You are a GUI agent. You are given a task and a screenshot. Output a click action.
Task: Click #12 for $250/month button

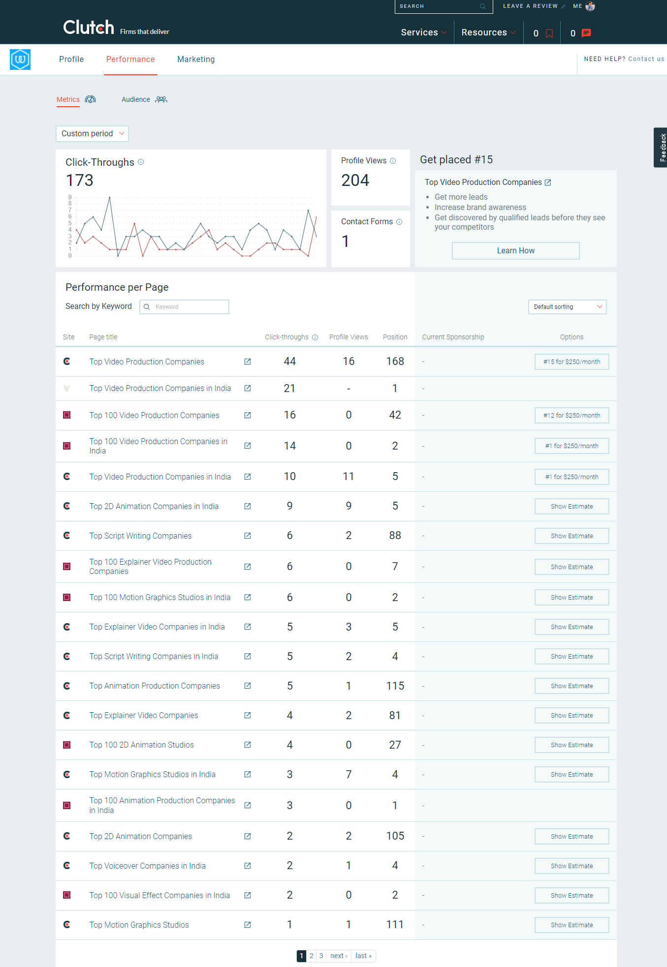(x=572, y=416)
